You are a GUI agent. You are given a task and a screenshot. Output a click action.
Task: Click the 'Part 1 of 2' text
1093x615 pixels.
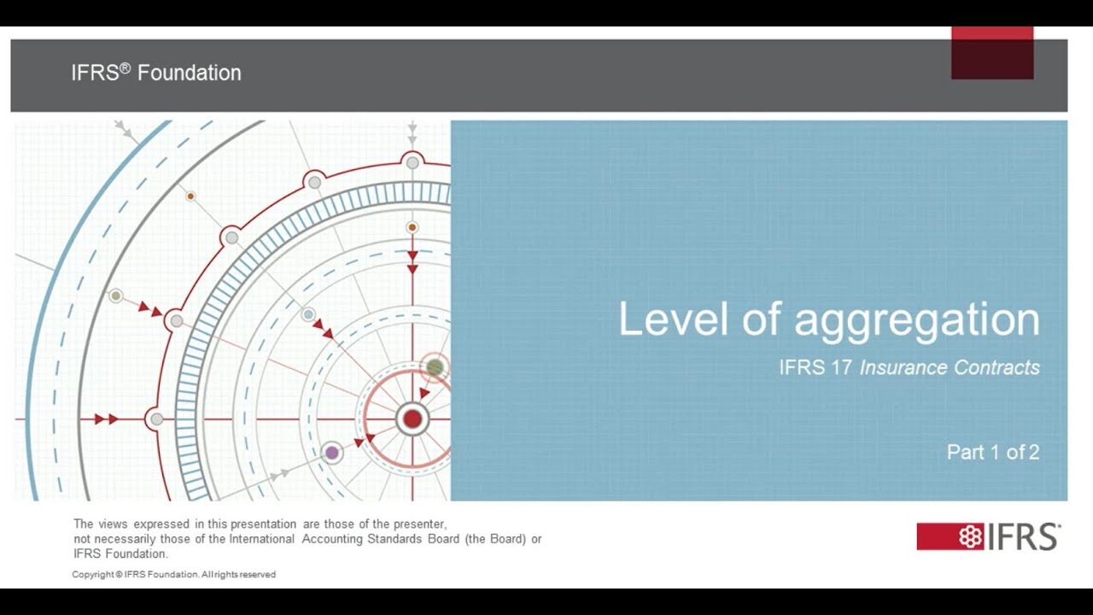992,452
